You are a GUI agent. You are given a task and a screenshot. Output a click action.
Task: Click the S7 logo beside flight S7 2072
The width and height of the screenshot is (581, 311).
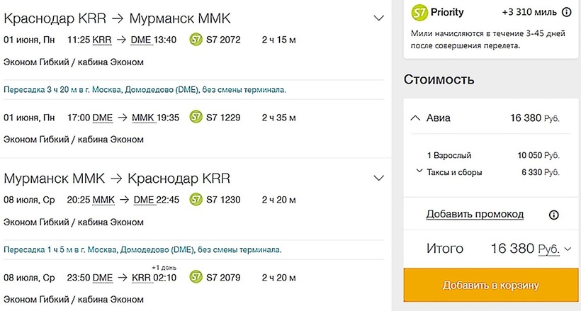tap(196, 40)
